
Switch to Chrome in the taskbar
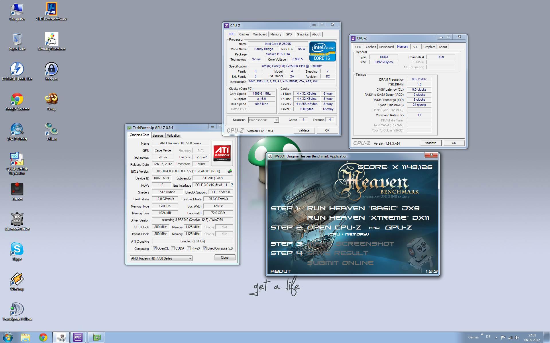point(43,338)
